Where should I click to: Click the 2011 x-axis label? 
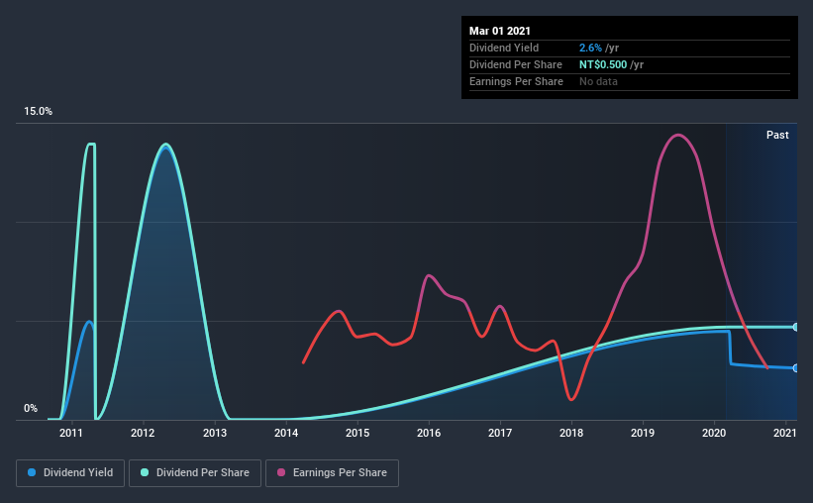pyautogui.click(x=71, y=433)
